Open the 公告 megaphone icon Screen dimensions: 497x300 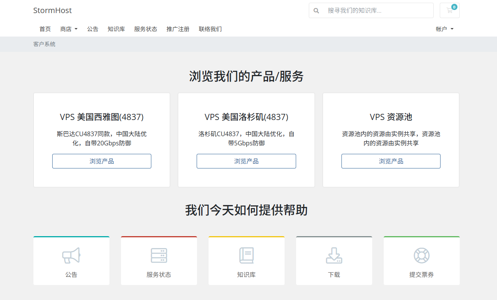[x=71, y=255]
